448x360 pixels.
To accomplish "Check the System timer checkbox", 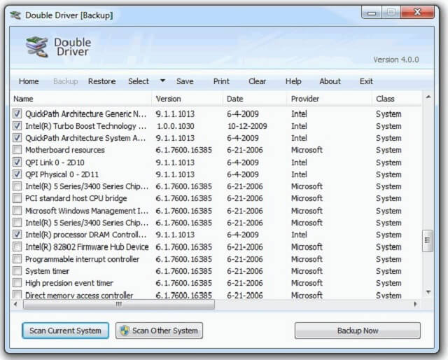I will coord(17,271).
